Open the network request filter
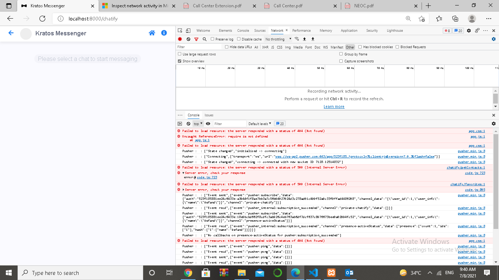Viewport: 499px width, 280px height. coord(197,39)
